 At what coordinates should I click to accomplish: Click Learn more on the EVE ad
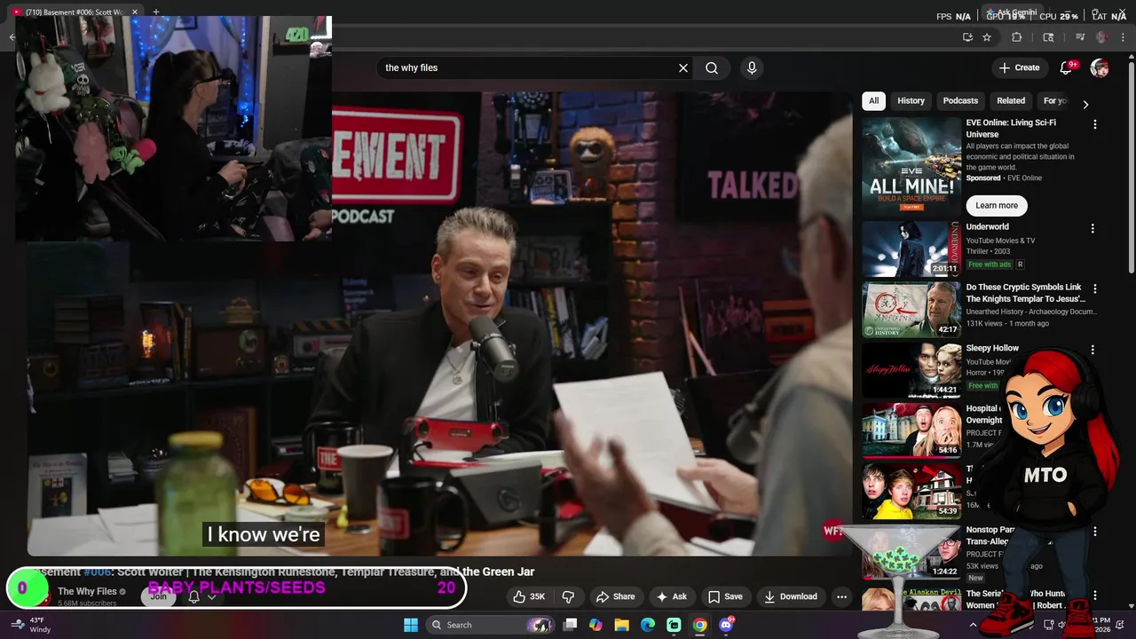[997, 205]
